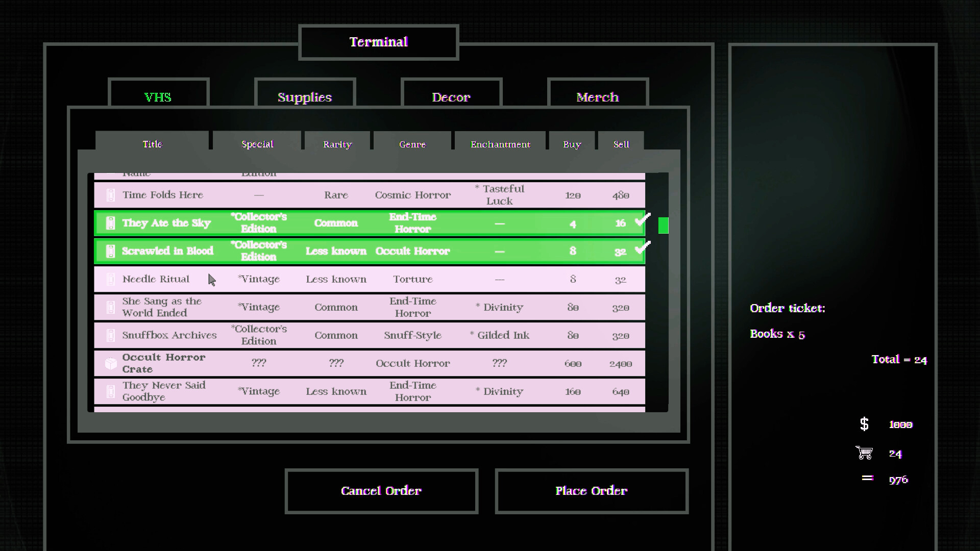Click the tape icon beside "They Ate the Sky"
Viewport: 980px width, 551px height.
pos(110,223)
